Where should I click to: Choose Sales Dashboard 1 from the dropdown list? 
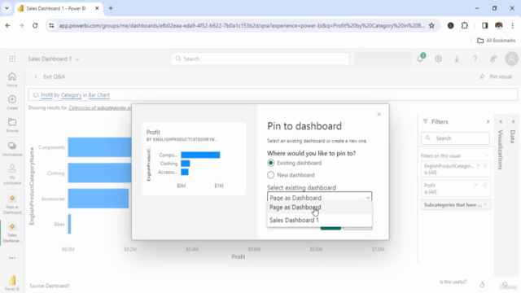coord(319,221)
